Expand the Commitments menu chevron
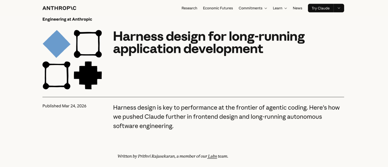This screenshot has height=167, width=388. pyautogui.click(x=266, y=8)
